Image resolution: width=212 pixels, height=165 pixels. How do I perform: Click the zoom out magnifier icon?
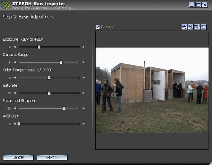(x=191, y=27)
